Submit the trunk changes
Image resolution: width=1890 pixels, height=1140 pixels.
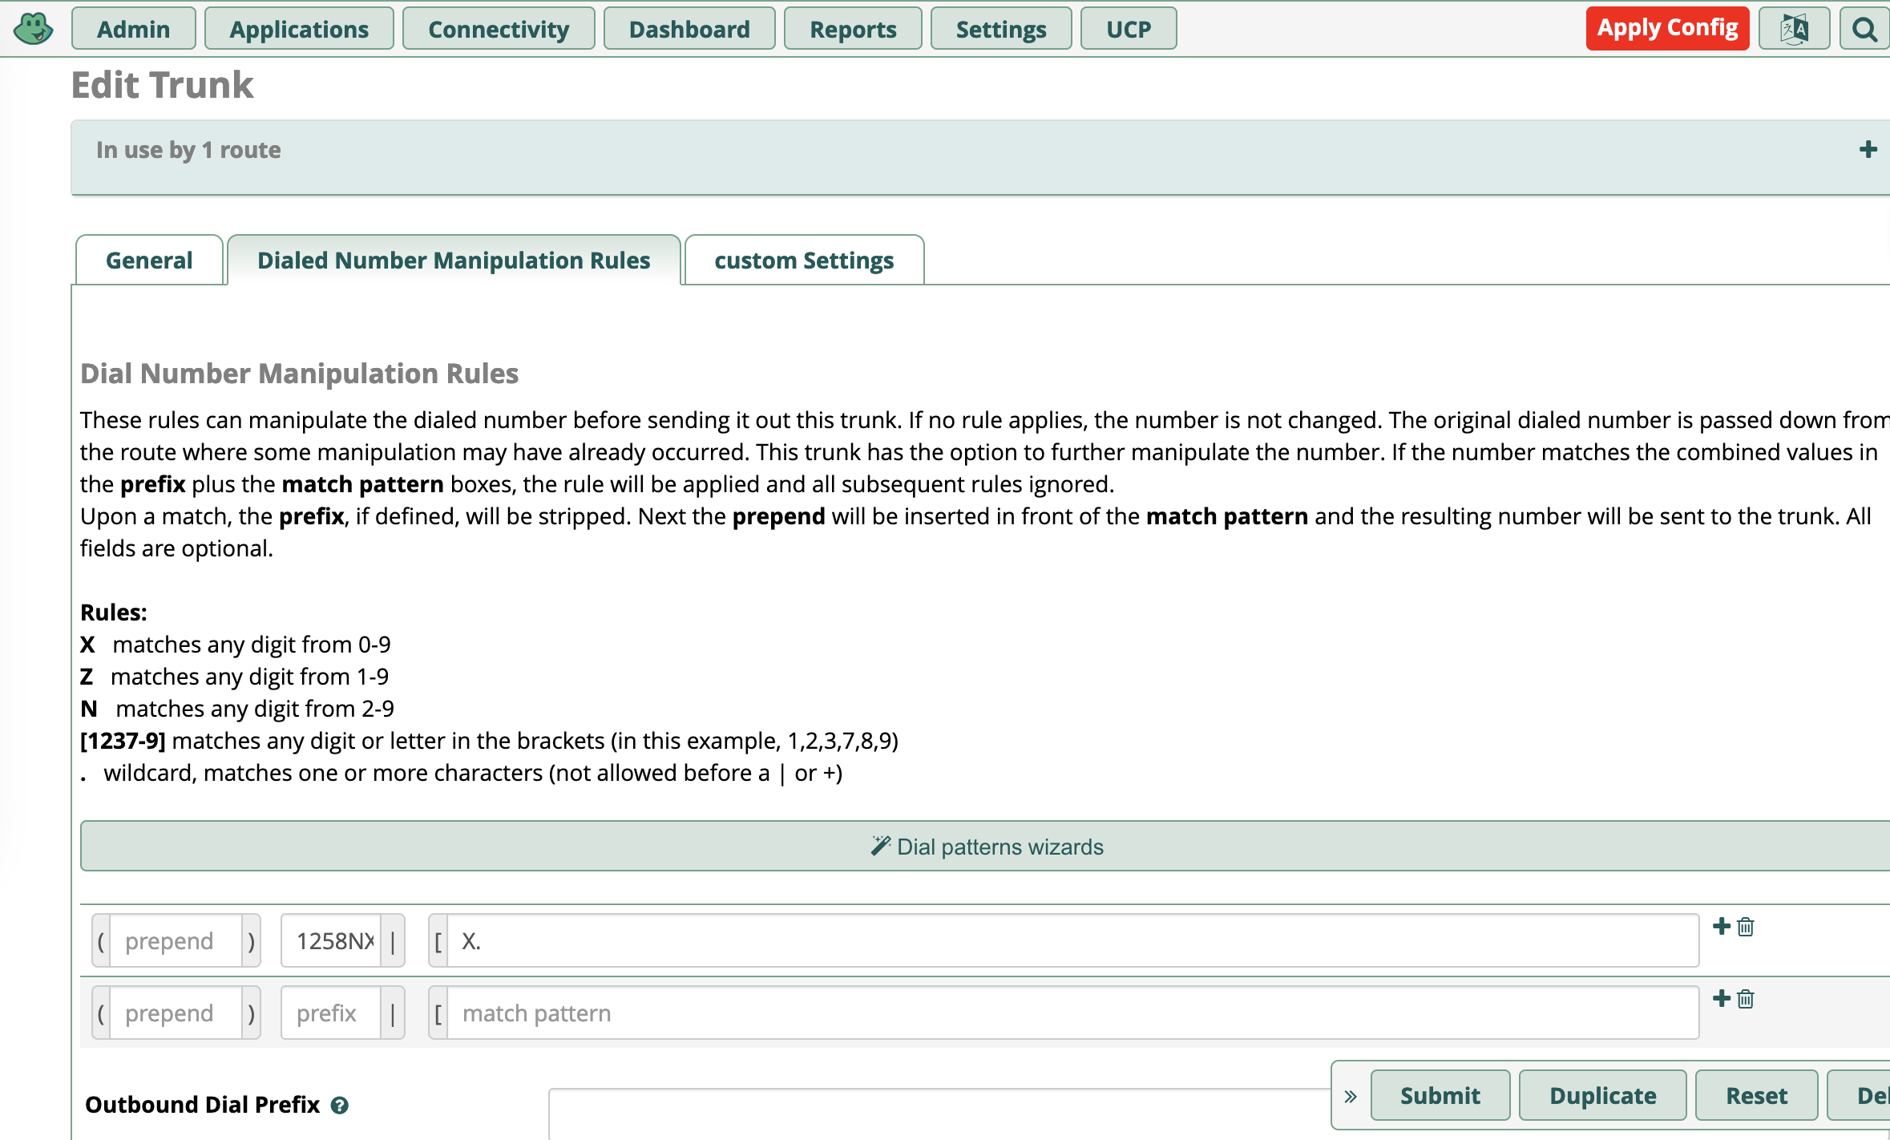[1439, 1095]
